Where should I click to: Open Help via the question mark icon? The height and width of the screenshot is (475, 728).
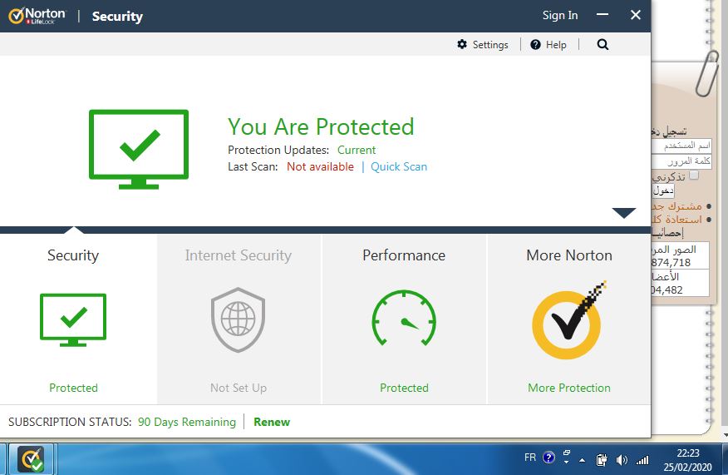point(535,45)
